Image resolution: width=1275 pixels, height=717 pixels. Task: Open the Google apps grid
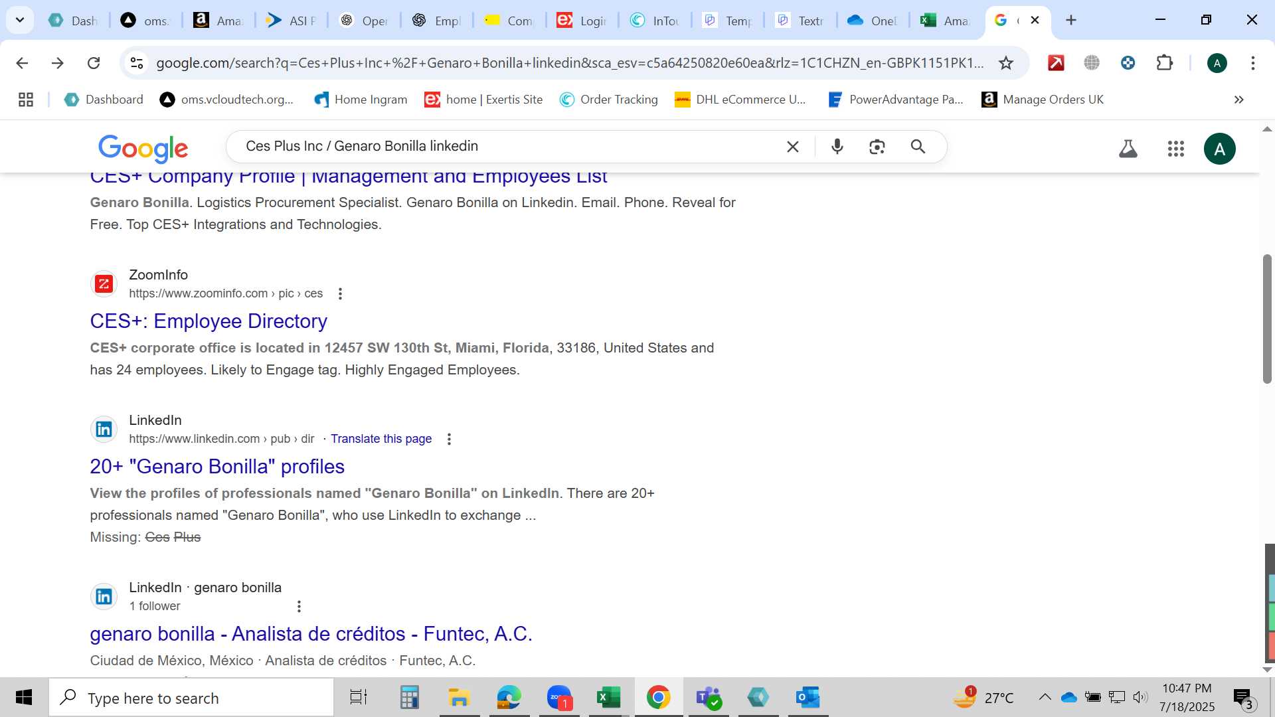pos(1176,149)
